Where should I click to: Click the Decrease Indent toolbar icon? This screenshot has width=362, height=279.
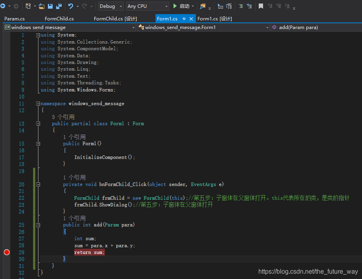(221, 6)
